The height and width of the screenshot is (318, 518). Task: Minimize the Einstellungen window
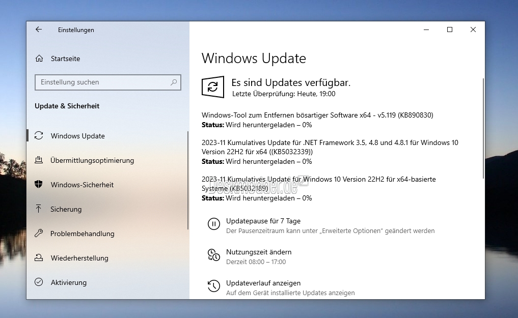point(426,30)
